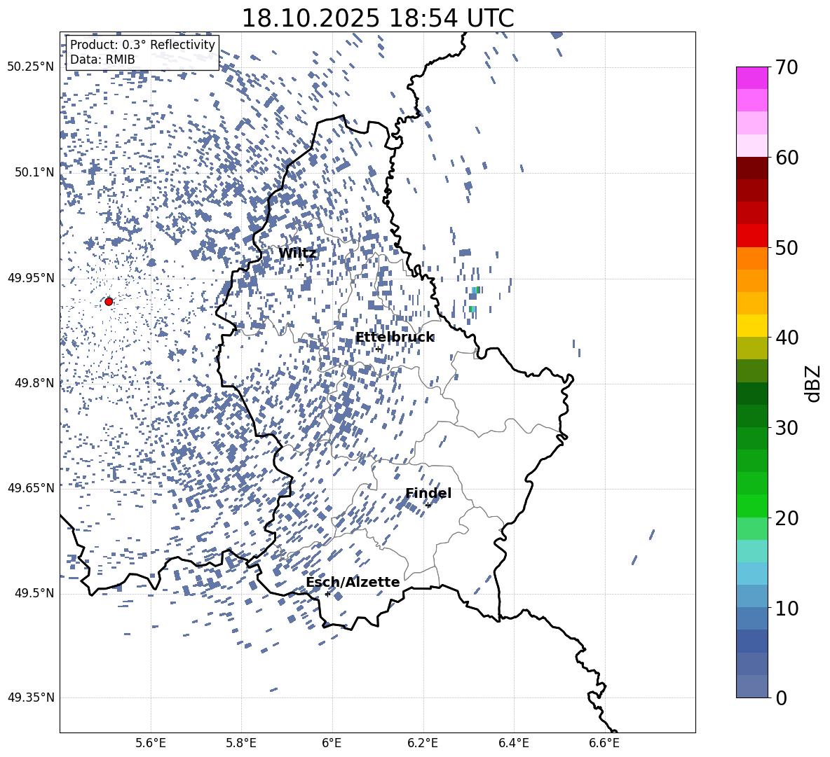This screenshot has height=757, width=830.
Task: Click the teal-green radar echo east of Ettelbruck
Action: [472, 310]
